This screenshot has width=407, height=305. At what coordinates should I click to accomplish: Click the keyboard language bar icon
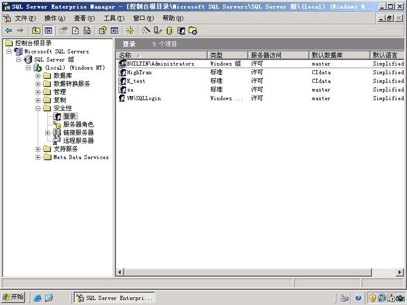click(x=344, y=298)
